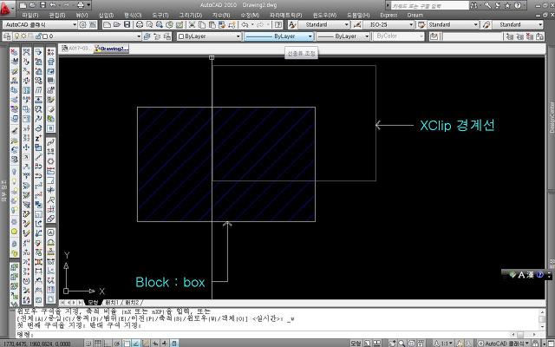Click the Open file icon in Standard toolbar
The width and height of the screenshot is (555, 347).
(117, 24)
